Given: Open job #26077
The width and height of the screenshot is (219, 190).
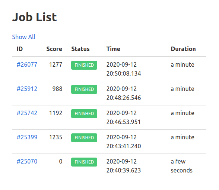Looking at the screenshot, I should pos(27,65).
